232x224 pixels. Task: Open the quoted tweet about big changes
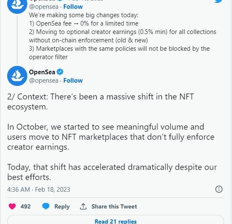point(122,36)
